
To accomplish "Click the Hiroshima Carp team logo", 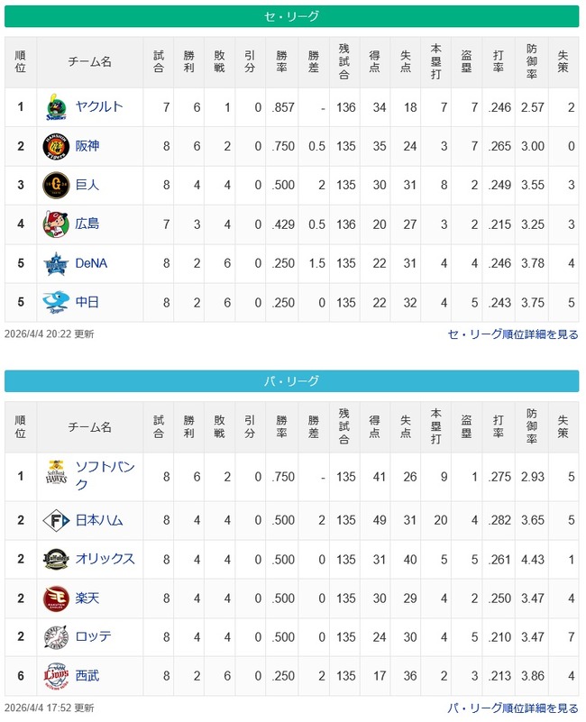I will (57, 224).
